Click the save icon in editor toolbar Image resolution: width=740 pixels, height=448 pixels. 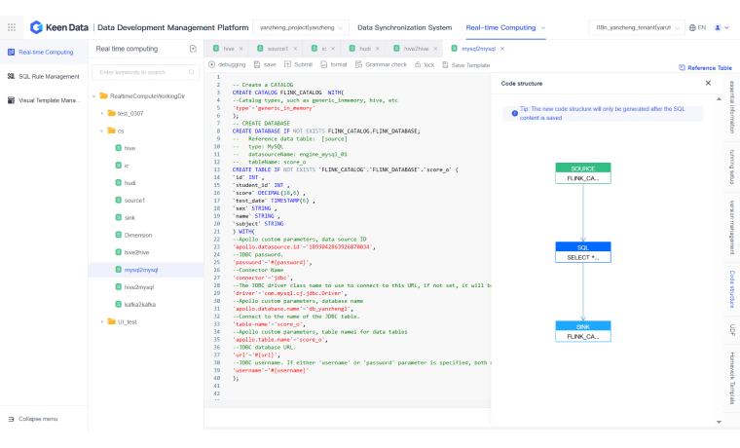[257, 64]
